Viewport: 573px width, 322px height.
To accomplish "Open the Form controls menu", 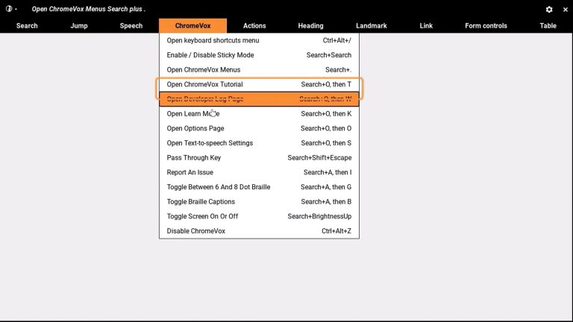I will (486, 26).
